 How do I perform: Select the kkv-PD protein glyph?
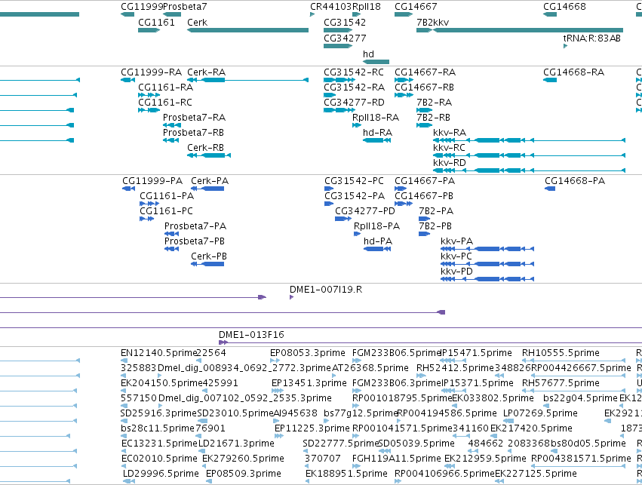pos(487,279)
